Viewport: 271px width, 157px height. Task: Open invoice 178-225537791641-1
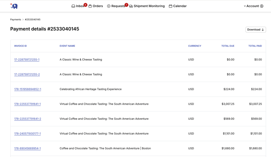tap(28, 104)
